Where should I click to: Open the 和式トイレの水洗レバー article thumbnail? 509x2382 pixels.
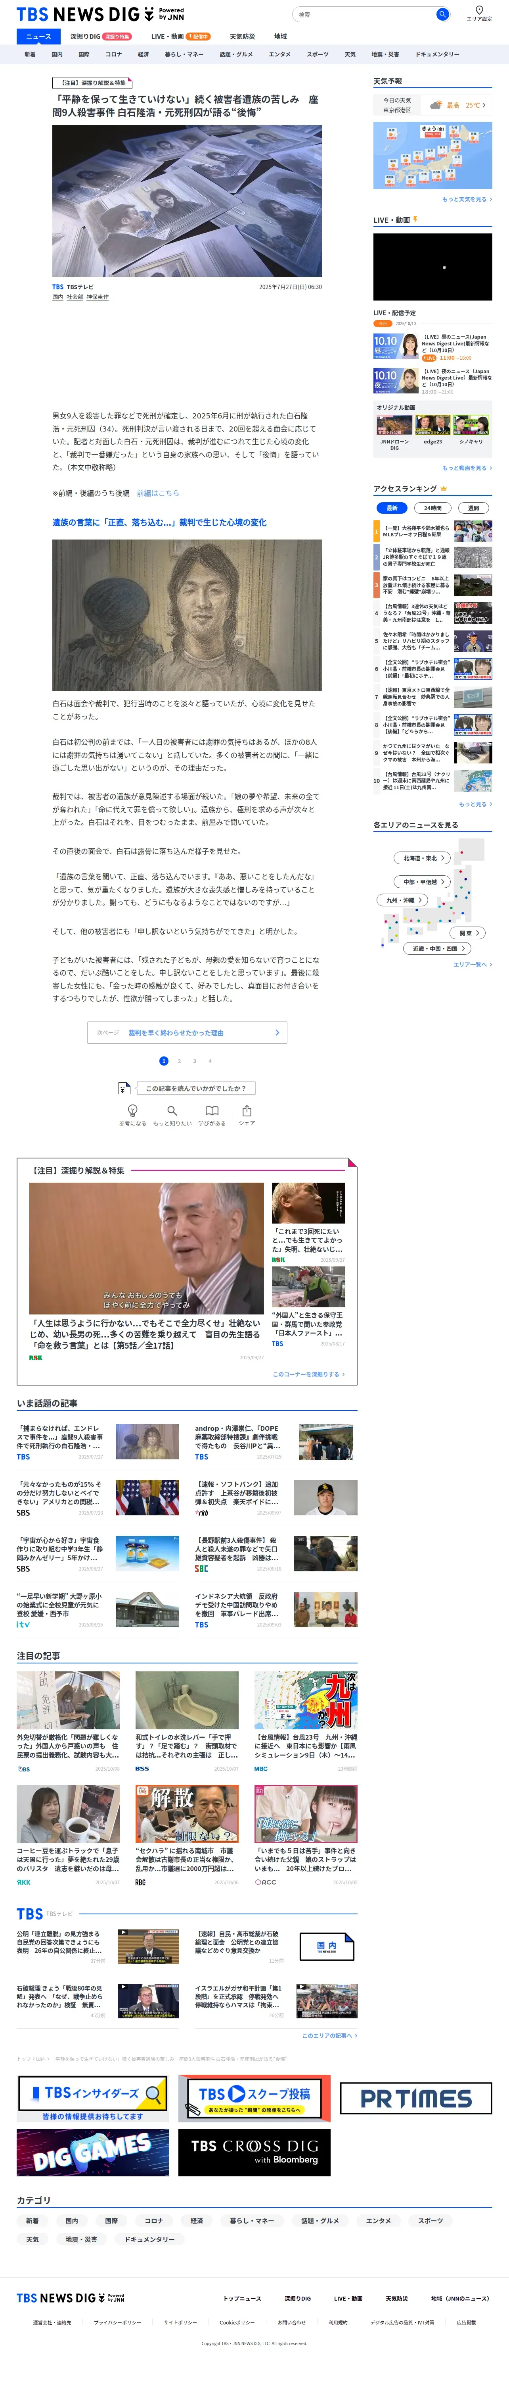pyautogui.click(x=187, y=1700)
